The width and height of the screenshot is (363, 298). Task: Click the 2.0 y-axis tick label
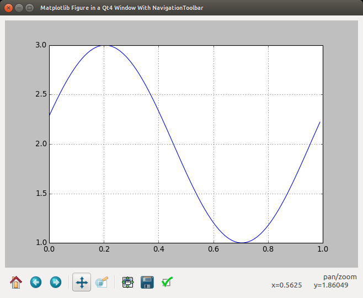point(41,144)
